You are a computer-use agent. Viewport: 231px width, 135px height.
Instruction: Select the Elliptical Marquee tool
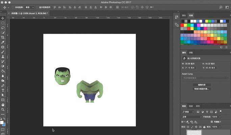point(3,23)
